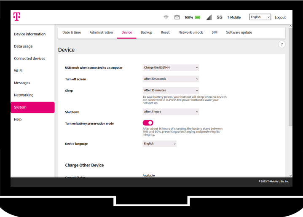Click the 5G network indicator

click(x=220, y=17)
